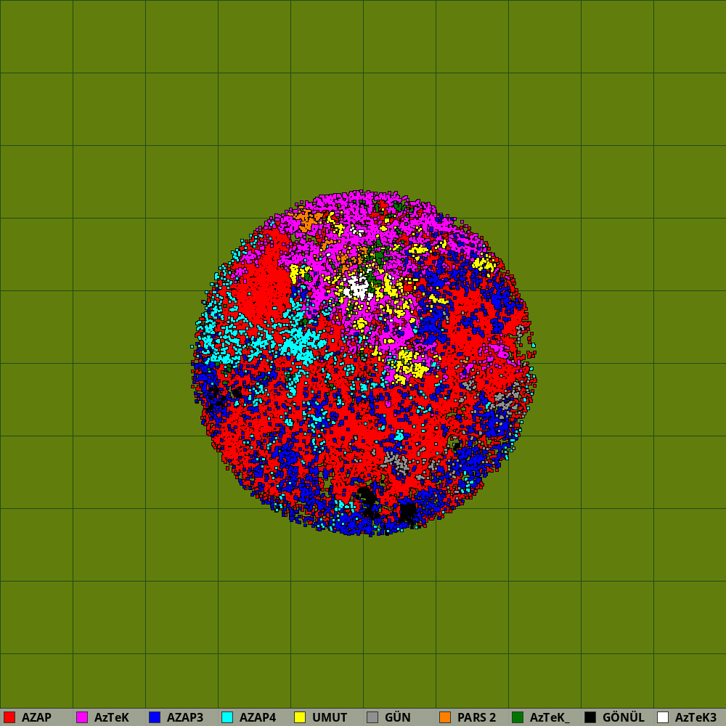726x726 pixels.
Task: Click the gray GÜN legend swatch
Action: (x=372, y=717)
